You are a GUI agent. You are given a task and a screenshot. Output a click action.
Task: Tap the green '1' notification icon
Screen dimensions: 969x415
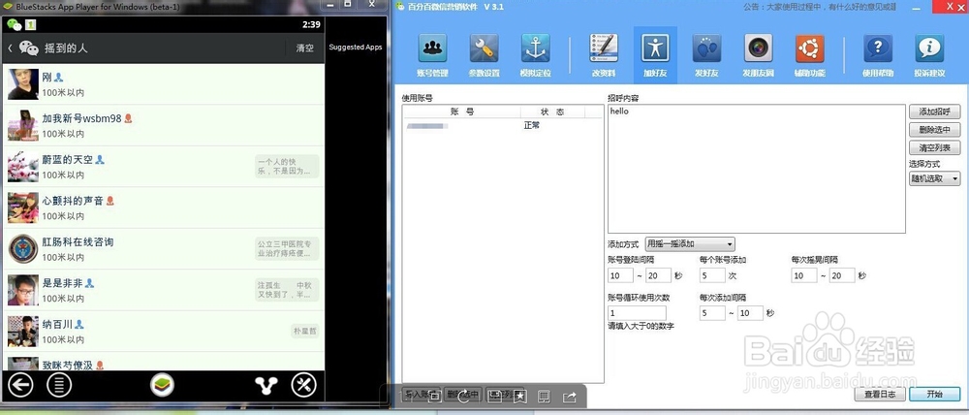30,25
